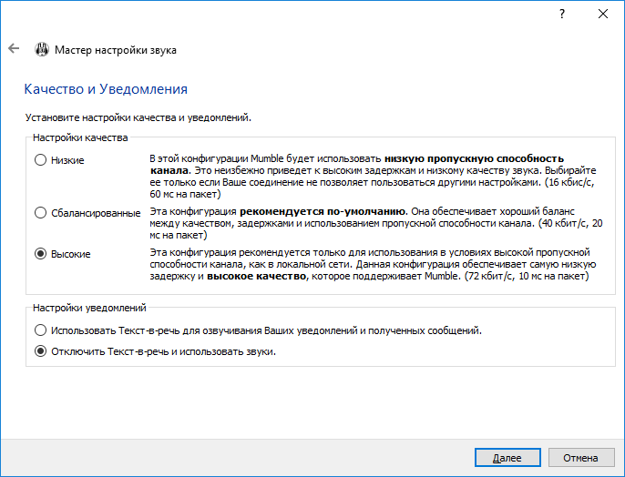Enable Текст-в-речь for notifications
Screen dimensions: 625x477
click(259, 330)
